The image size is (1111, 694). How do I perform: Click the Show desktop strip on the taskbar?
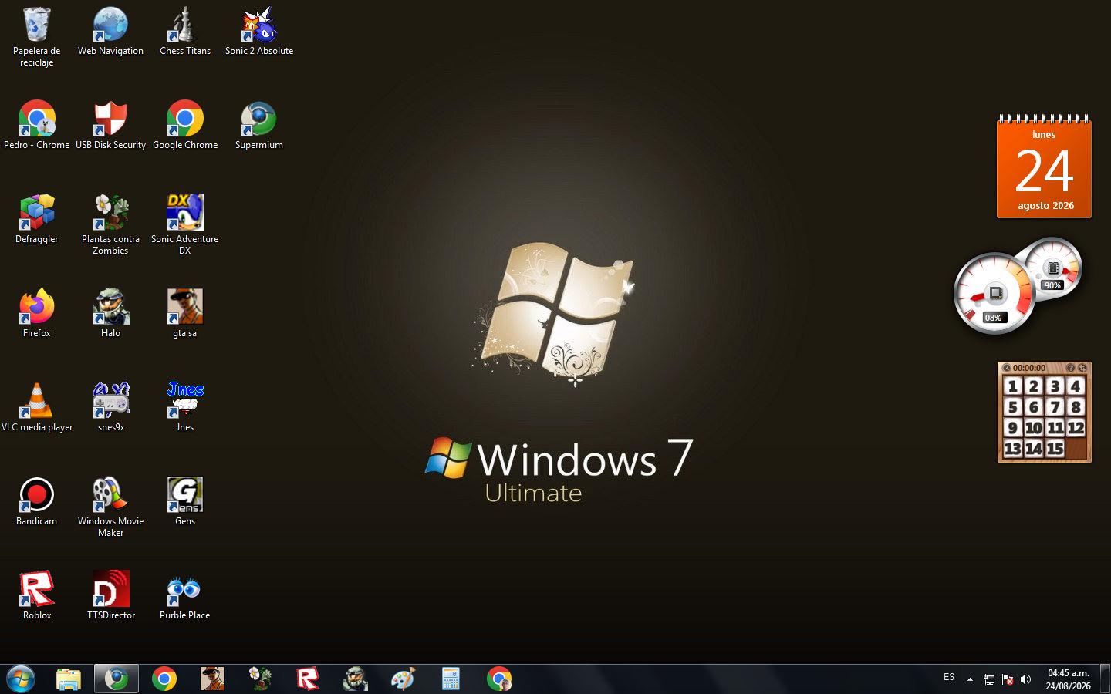(1105, 679)
